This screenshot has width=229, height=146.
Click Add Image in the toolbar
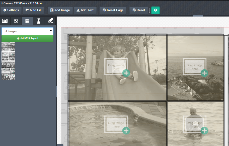point(60,10)
